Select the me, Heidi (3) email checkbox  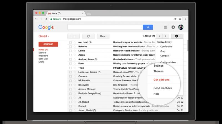click(70, 42)
